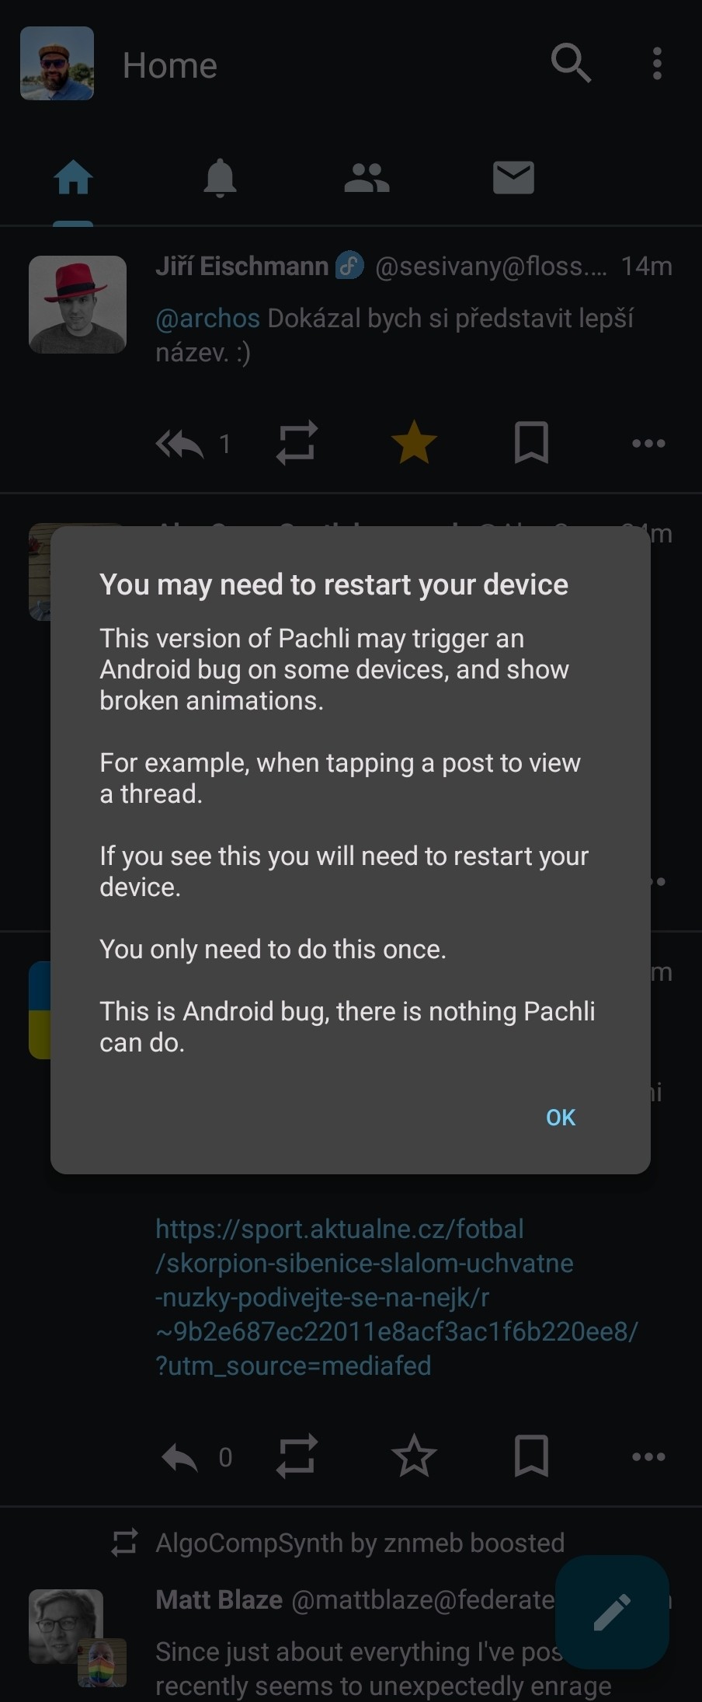Open the Local people timeline tab
Viewport: 702px width, 1702px height.
point(367,178)
